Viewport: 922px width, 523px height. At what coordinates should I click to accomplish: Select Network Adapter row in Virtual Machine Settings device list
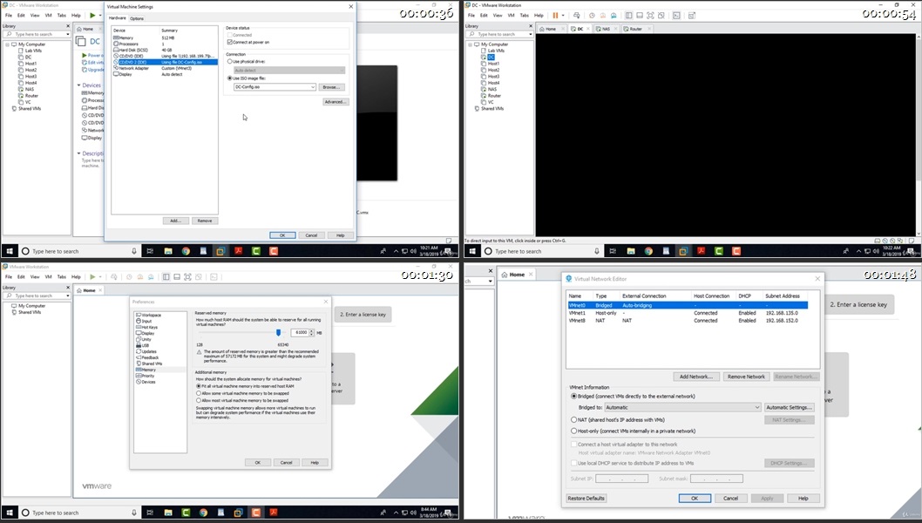[165, 68]
